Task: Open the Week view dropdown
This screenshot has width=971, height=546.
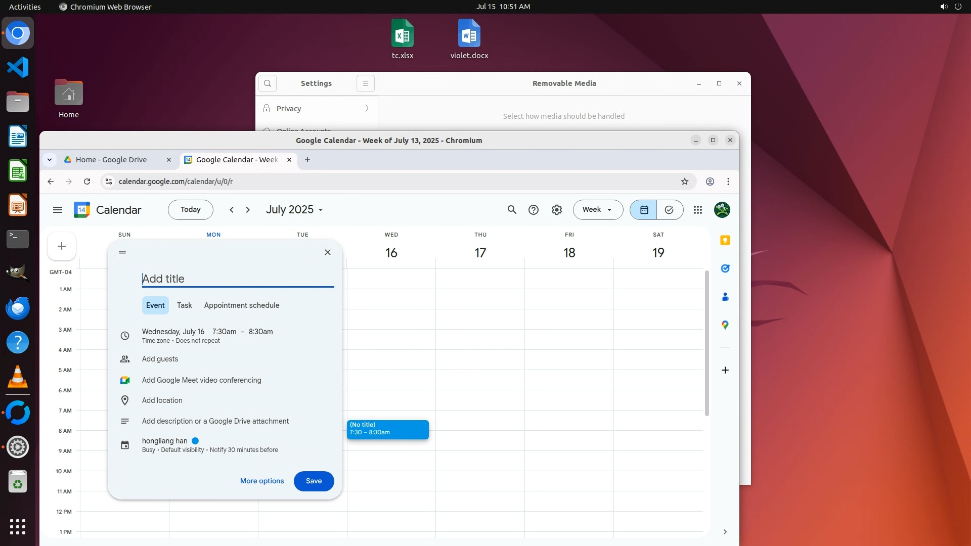Action: 598,210
